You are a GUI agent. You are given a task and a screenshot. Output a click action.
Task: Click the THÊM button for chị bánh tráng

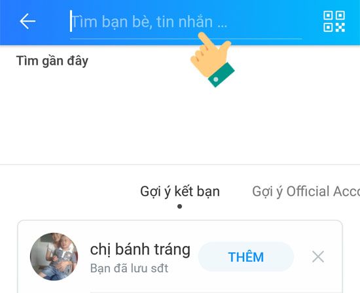point(246,257)
